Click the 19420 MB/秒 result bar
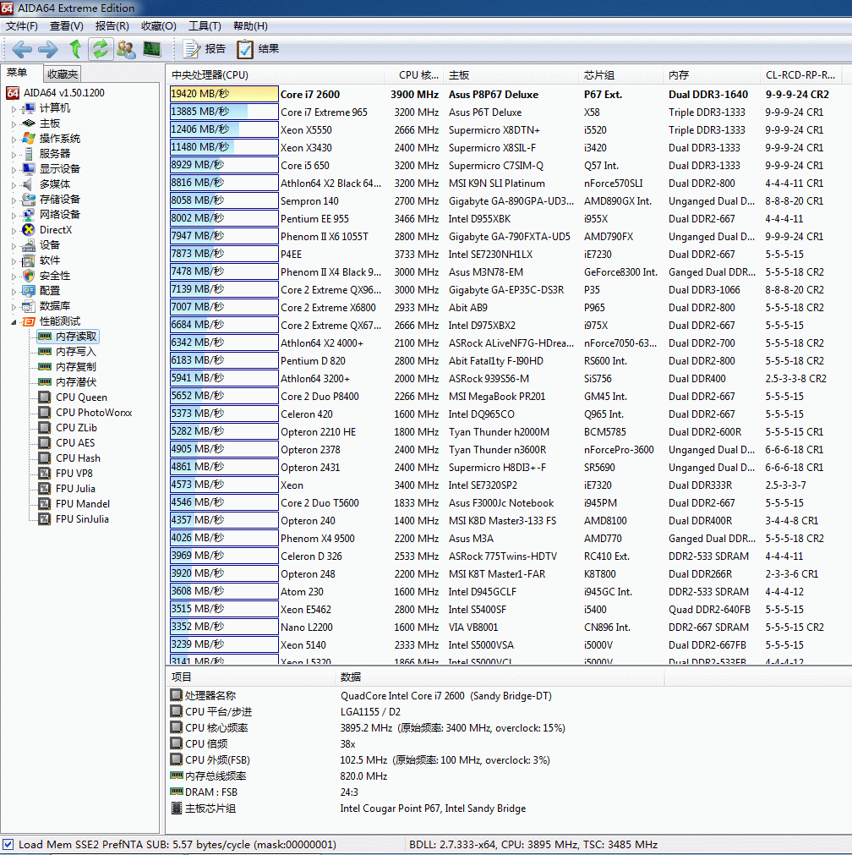This screenshot has width=852, height=855. (x=223, y=95)
